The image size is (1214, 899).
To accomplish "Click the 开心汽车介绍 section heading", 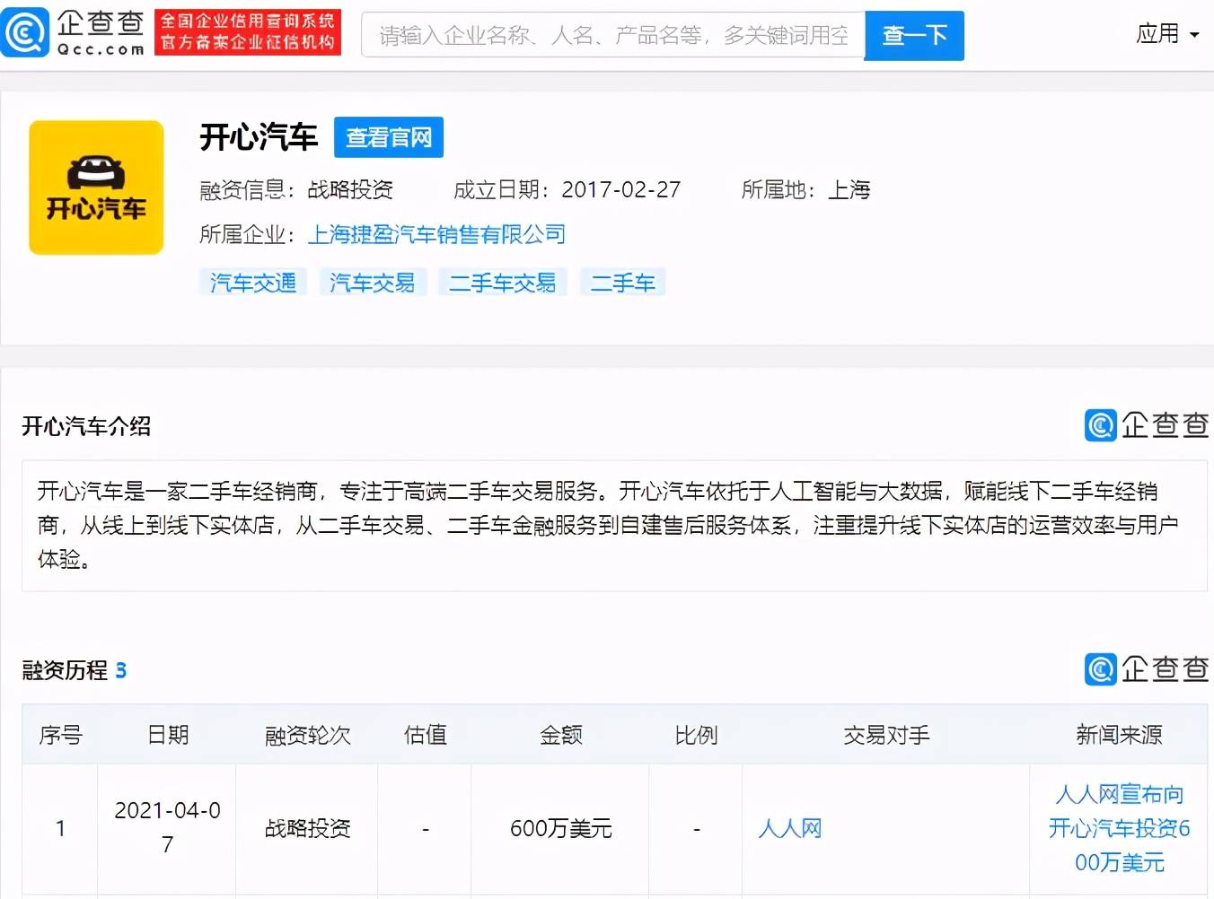I will (x=86, y=426).
